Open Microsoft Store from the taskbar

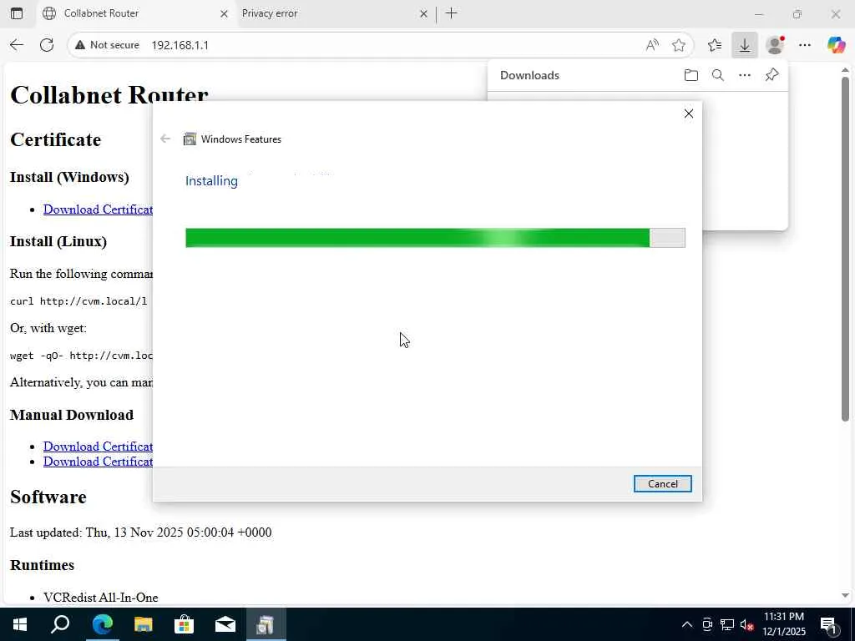pos(185,624)
